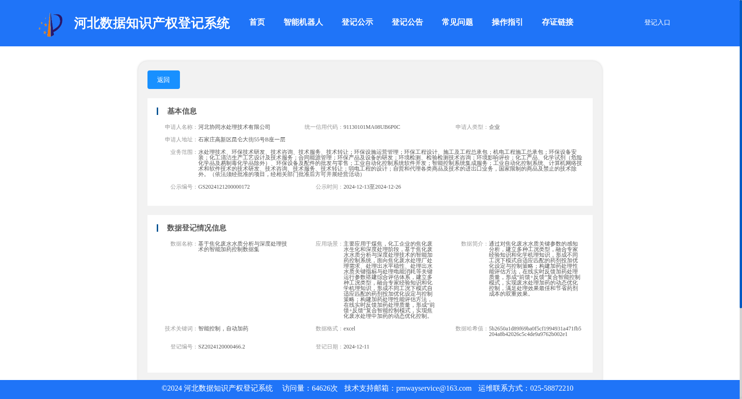Click the 基本信息 section heading
742x399 pixels.
(182, 111)
